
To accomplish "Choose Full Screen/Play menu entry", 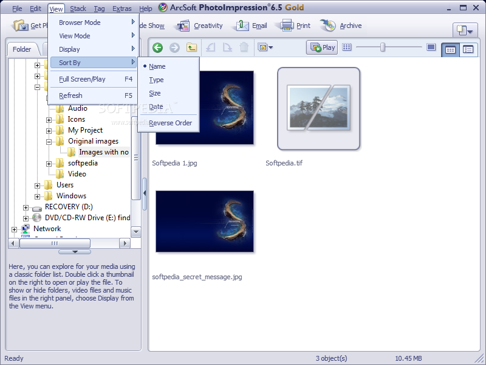I will point(94,79).
